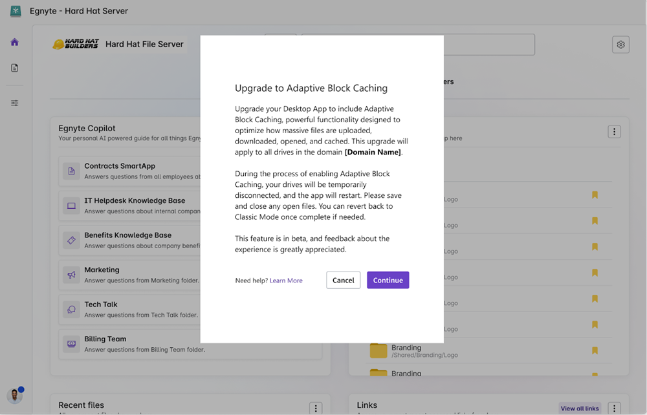Select the Contracts SmartApp document icon
This screenshot has width=647, height=415.
pos(71,171)
